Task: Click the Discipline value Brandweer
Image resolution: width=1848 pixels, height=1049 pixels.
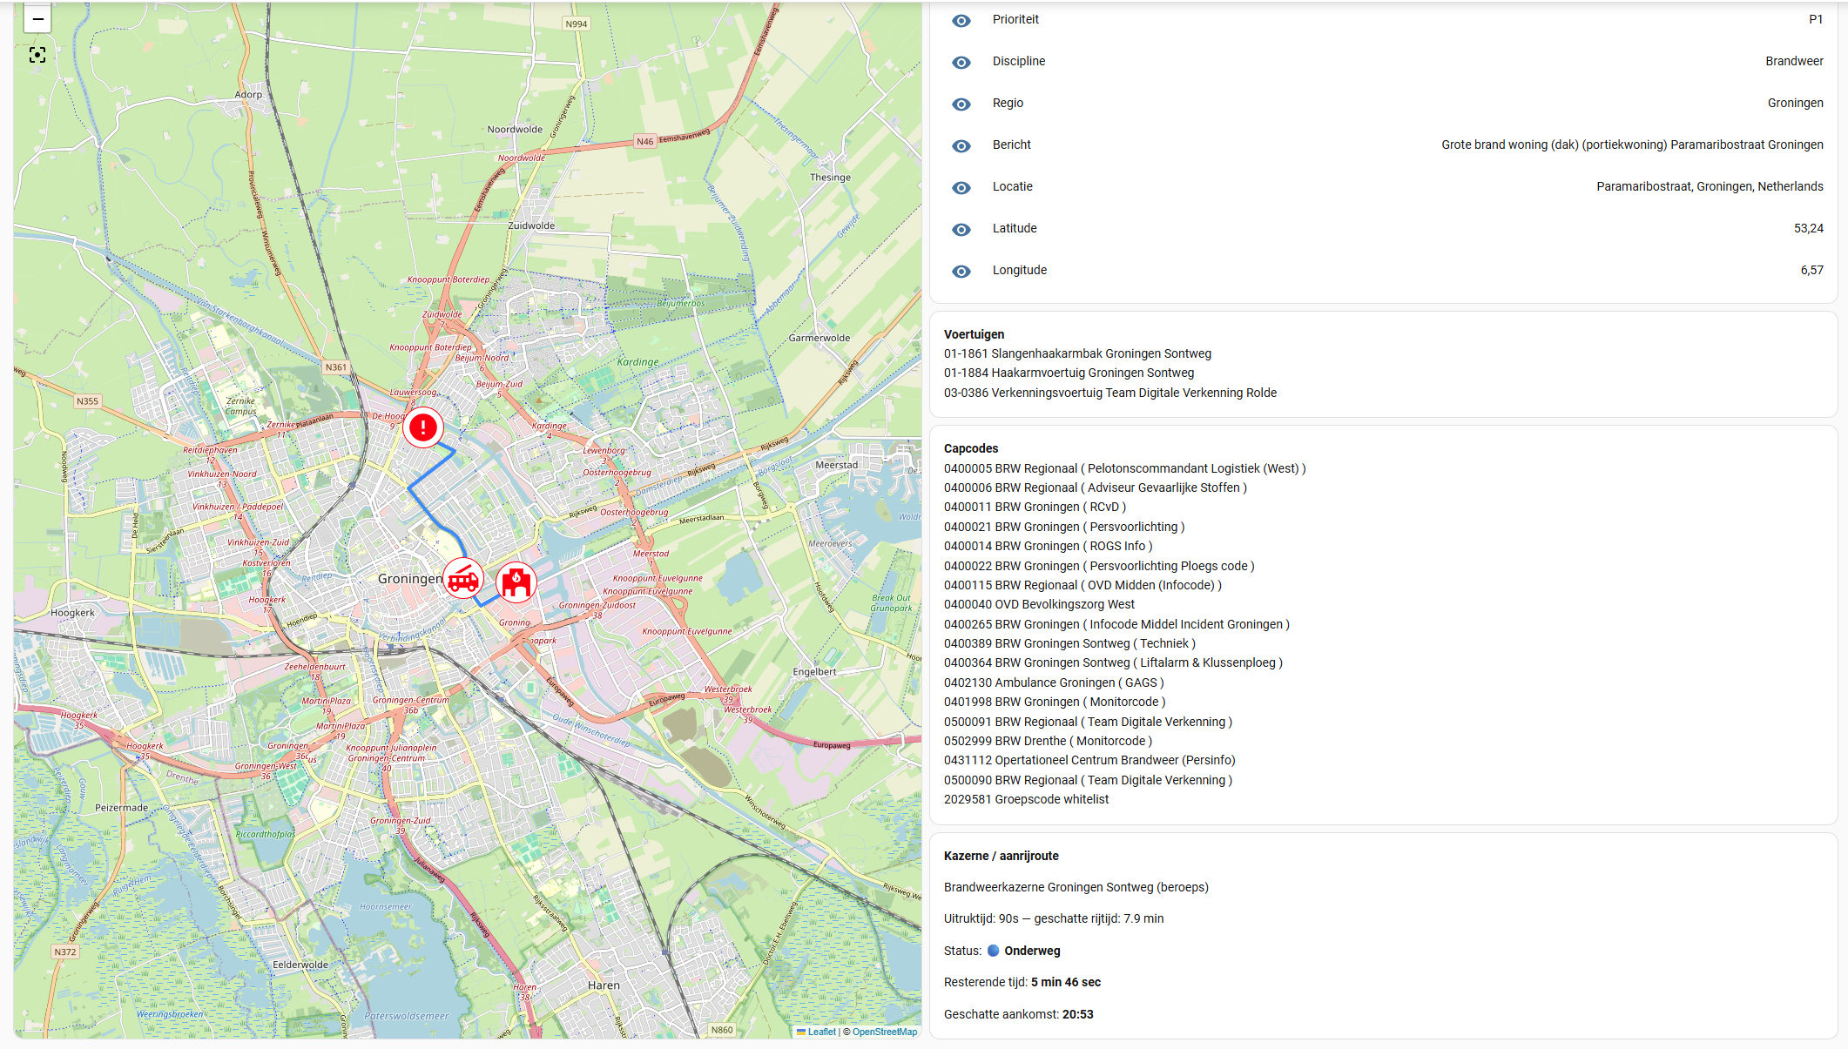Action: (1794, 61)
